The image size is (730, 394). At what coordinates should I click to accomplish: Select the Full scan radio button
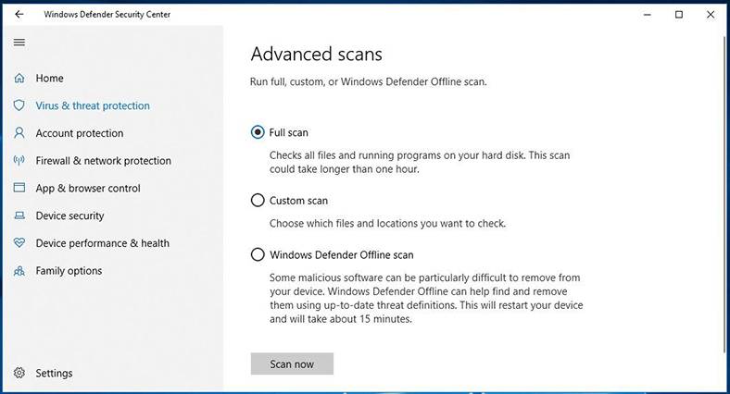point(258,132)
